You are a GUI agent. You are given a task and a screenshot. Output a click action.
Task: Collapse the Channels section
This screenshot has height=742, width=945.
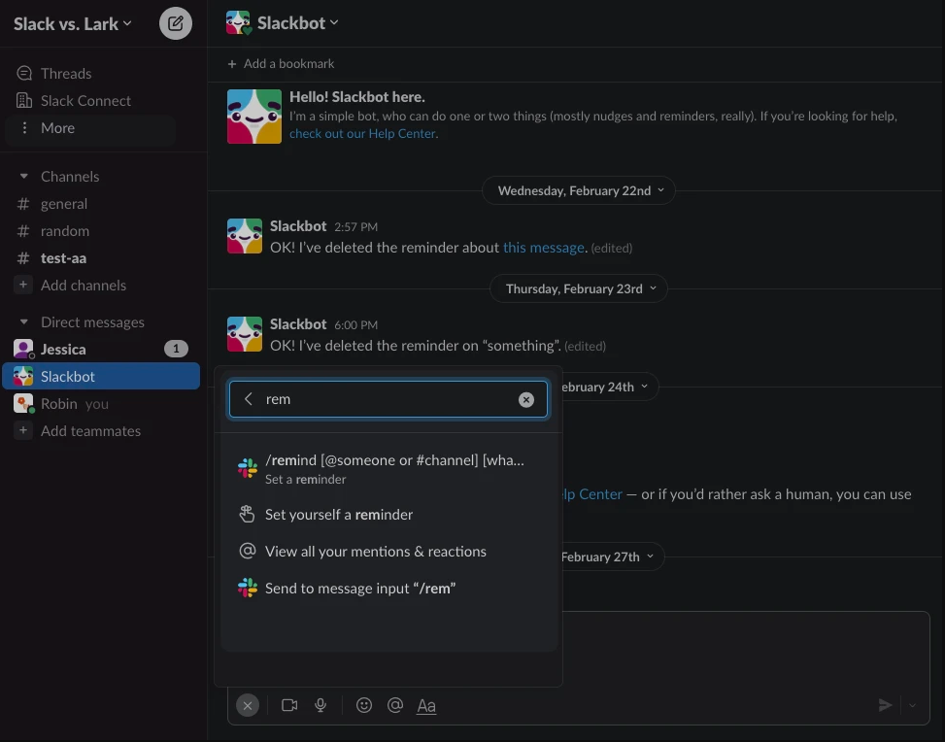(24, 177)
